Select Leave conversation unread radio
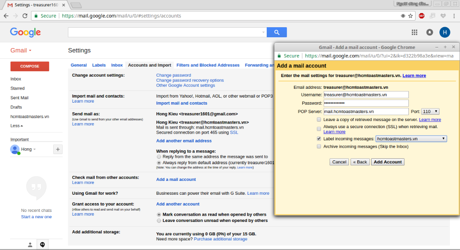The image size is (460, 250). (x=159, y=221)
